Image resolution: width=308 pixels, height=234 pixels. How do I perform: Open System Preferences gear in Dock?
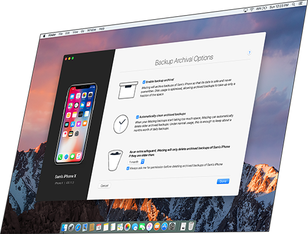coord(172,226)
